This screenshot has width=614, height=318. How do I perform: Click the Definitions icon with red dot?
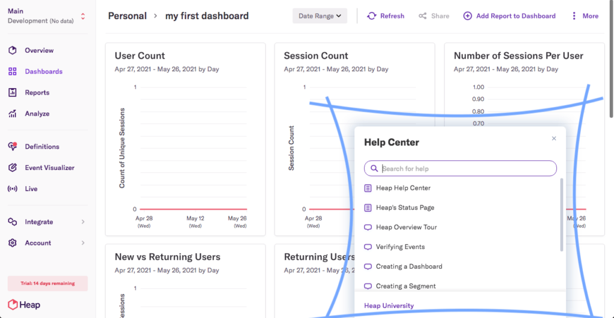coord(13,146)
